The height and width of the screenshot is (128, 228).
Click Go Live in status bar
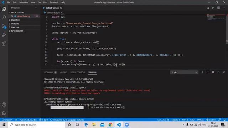[211, 120]
